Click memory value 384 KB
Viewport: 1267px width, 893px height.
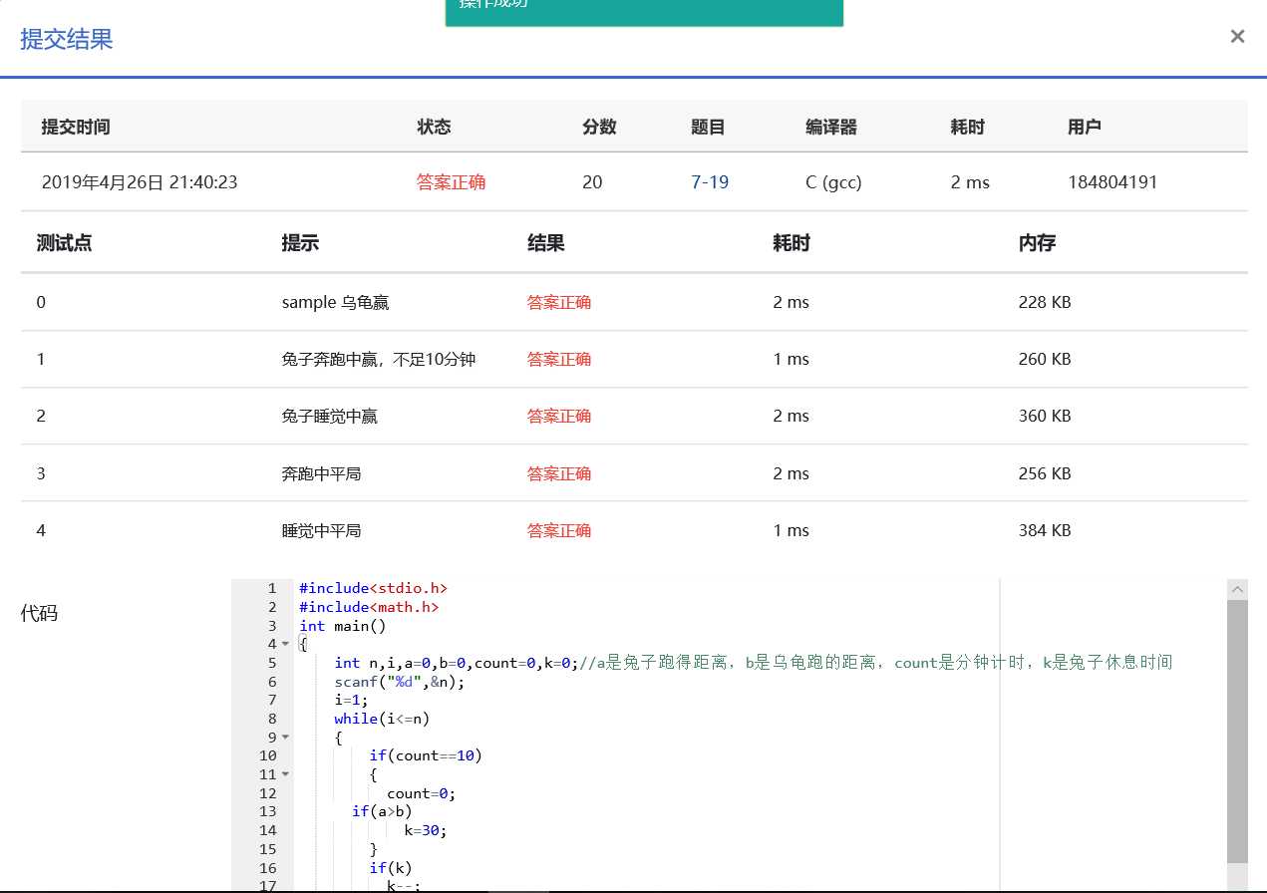click(1045, 530)
